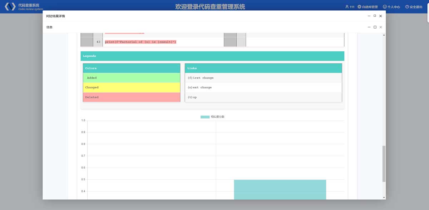
Task: Click the red Deleted legend color
Action: (131, 97)
